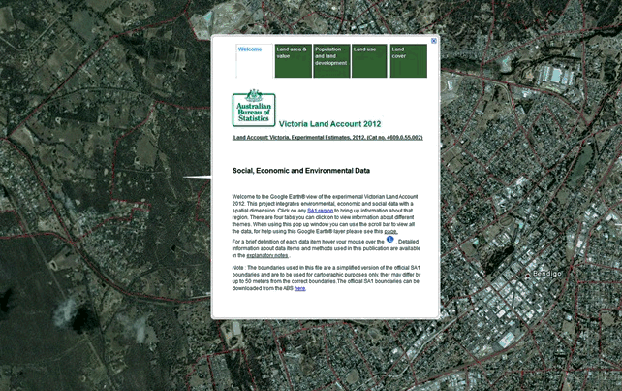Click the blue info icon in the text
This screenshot has width=622, height=391.
[390, 239]
